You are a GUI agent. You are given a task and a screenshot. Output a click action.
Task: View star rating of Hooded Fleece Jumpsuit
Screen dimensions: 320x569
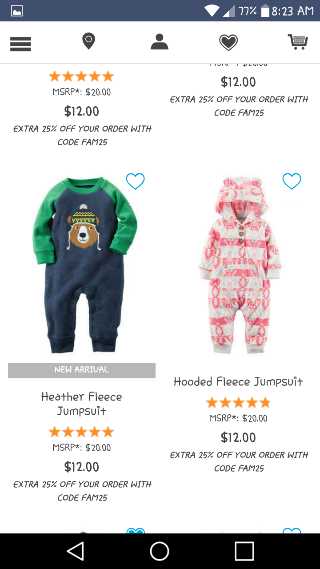pos(238,403)
